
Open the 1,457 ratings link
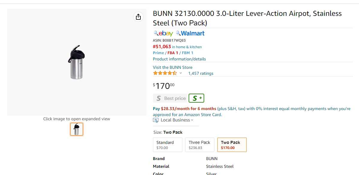click(x=201, y=73)
